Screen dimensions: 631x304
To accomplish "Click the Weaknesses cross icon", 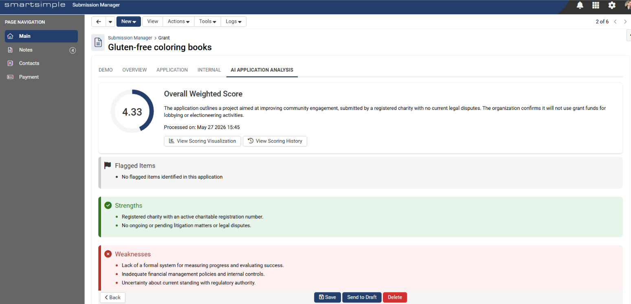I will tap(108, 254).
